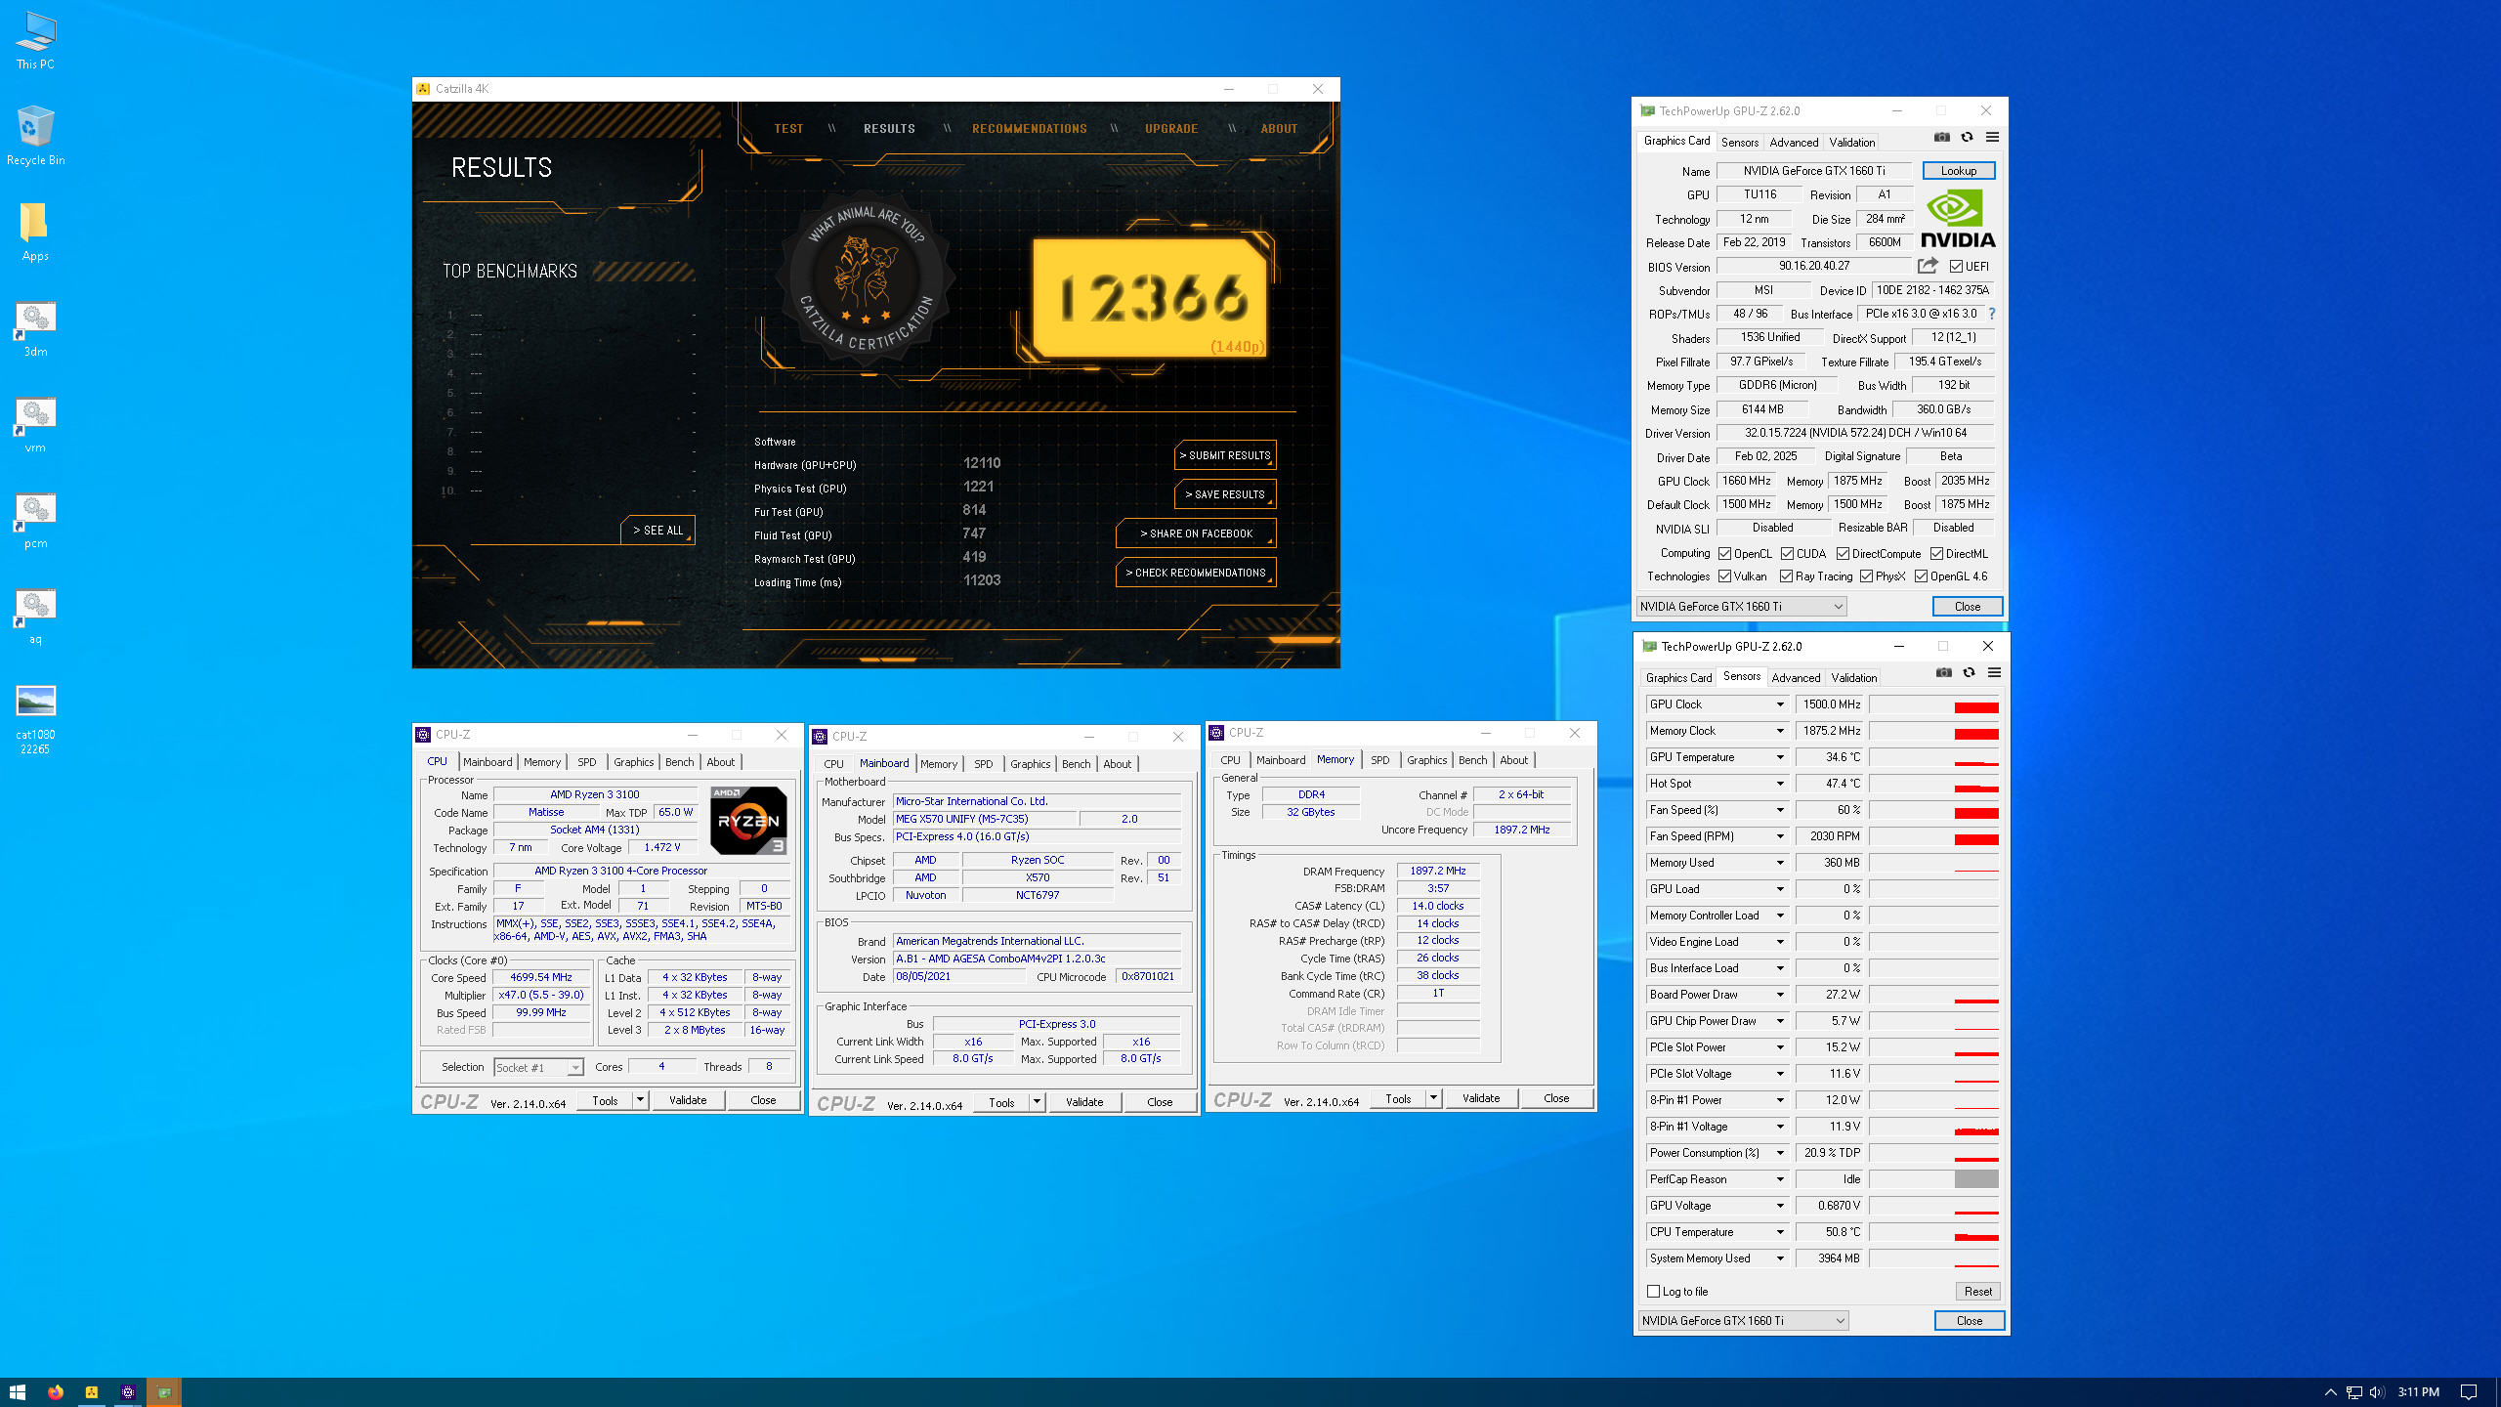The height and width of the screenshot is (1407, 2501).
Task: Click the BIOS export share icon in GPU-Z
Action: tap(1928, 266)
